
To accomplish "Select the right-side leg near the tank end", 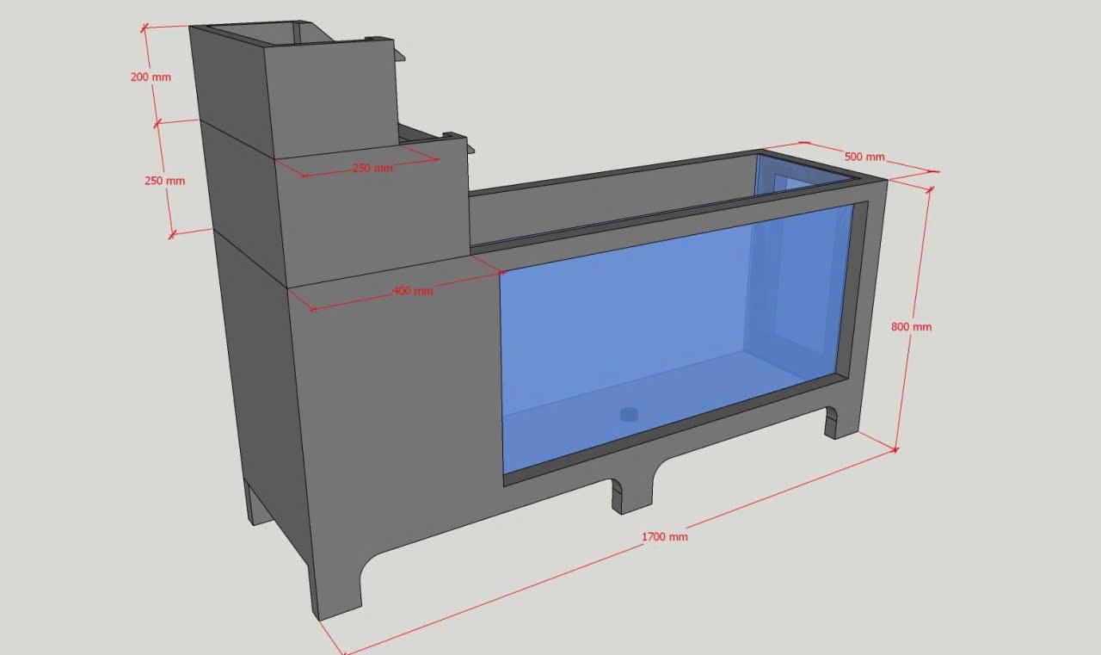I will tap(832, 422).
